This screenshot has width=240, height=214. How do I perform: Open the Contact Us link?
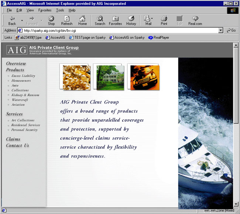pyautogui.click(x=17, y=145)
